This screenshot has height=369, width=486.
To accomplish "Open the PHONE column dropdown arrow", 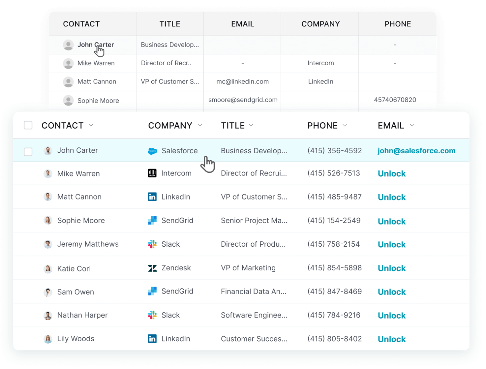I will tap(345, 125).
